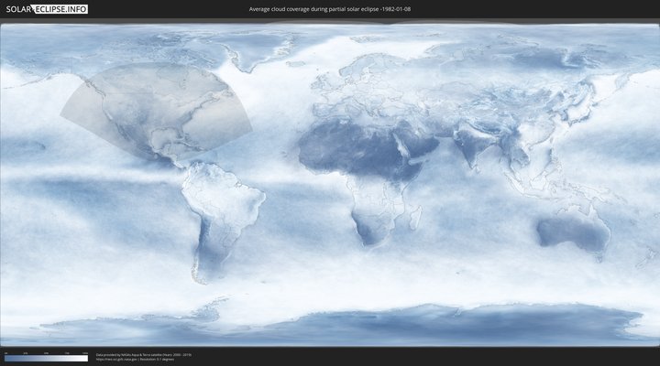
Task: Click the map title about average cloud coverage
Action: [x=330, y=8]
